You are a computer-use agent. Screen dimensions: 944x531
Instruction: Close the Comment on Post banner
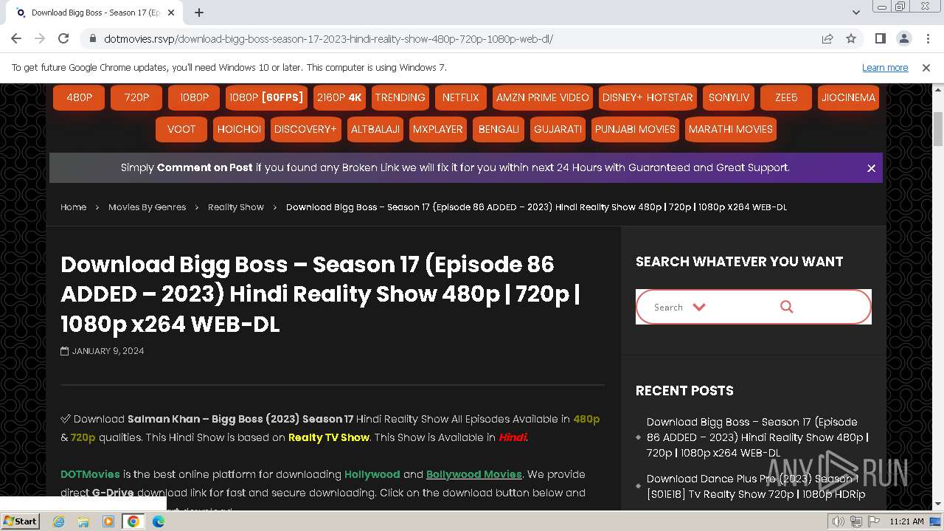click(871, 168)
